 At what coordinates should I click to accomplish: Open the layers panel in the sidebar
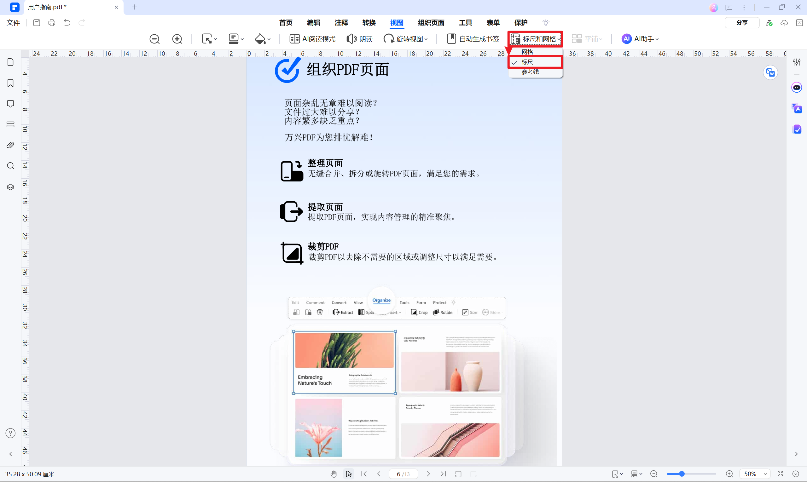[x=10, y=187]
